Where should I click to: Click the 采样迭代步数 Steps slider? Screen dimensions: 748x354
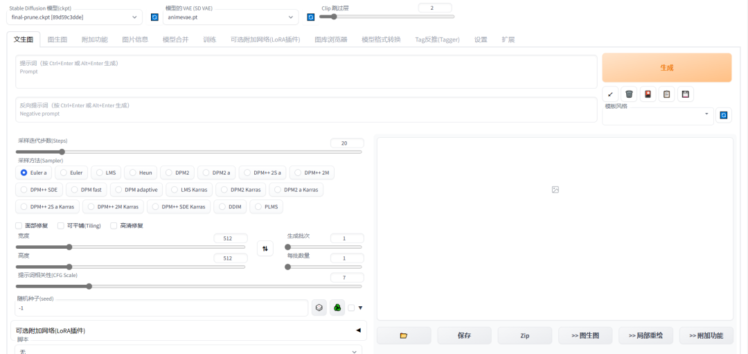(x=188, y=152)
